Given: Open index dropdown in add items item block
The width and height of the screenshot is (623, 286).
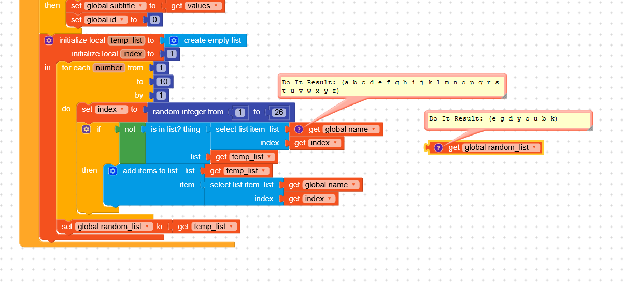Looking at the screenshot, I should click(319, 199).
